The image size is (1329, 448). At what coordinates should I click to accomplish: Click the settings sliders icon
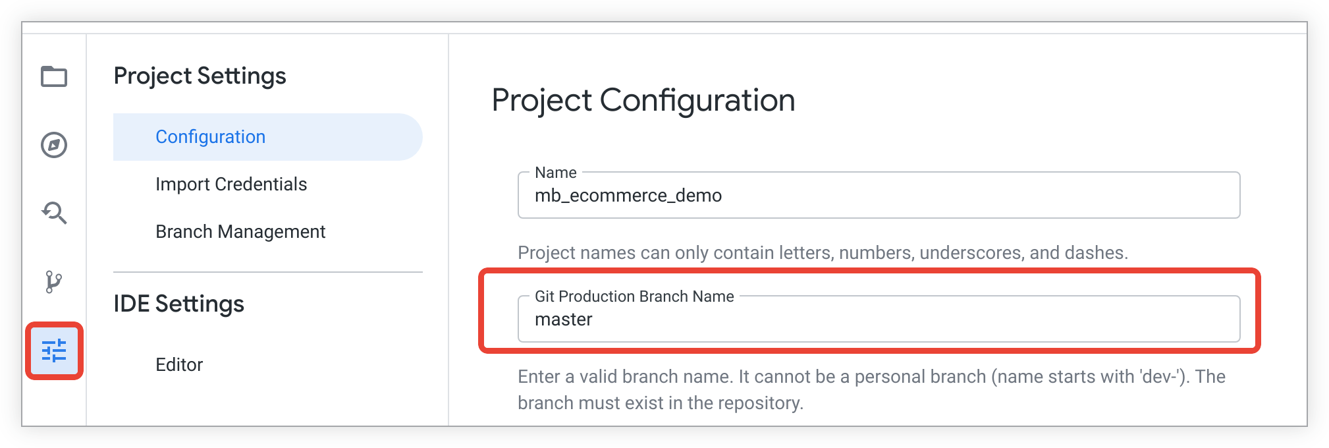click(54, 350)
